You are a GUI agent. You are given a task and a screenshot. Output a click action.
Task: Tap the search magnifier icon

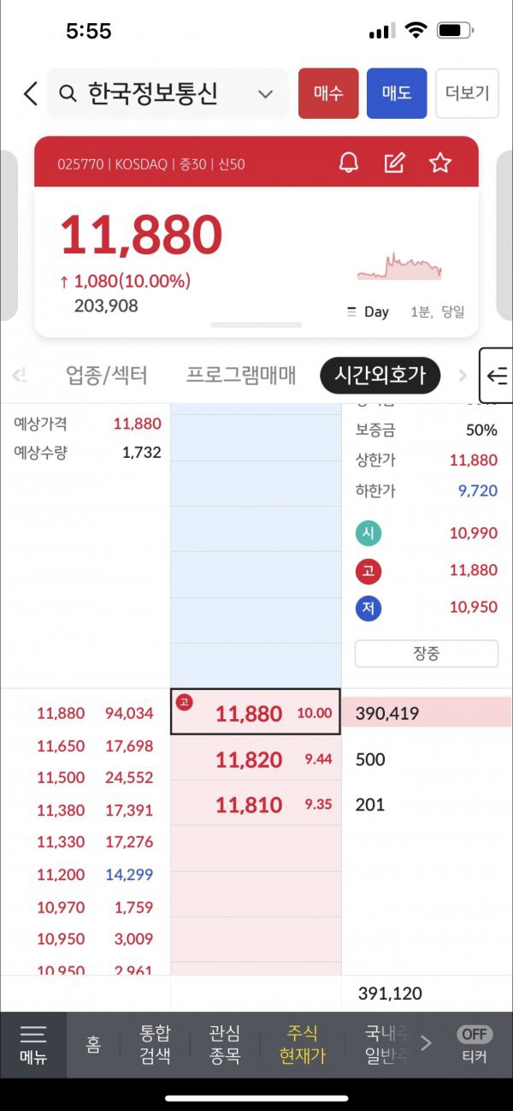coord(68,93)
